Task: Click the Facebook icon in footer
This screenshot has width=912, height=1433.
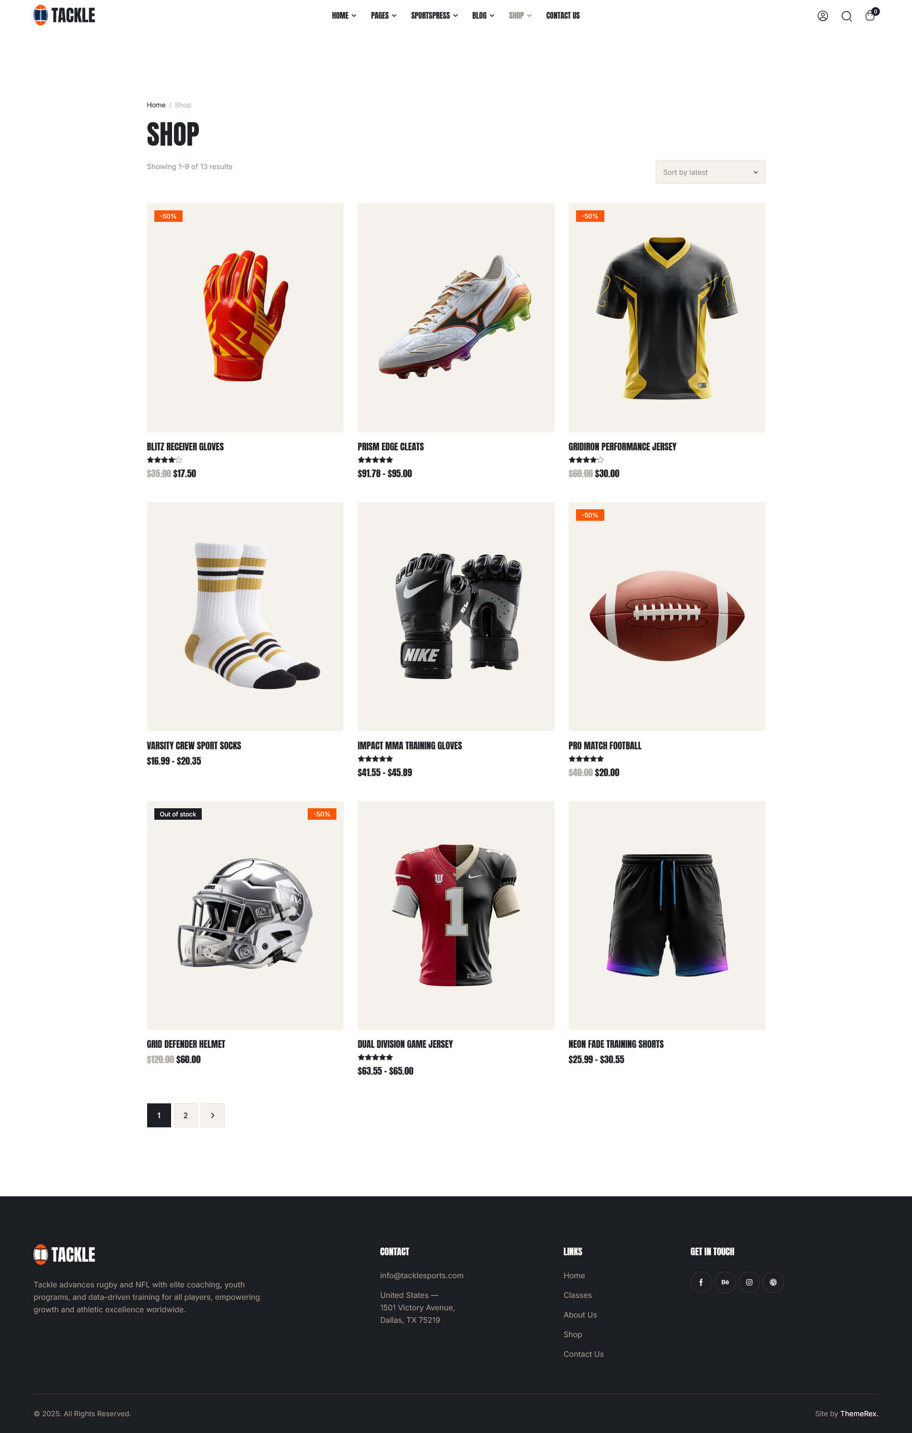Action: [701, 1282]
